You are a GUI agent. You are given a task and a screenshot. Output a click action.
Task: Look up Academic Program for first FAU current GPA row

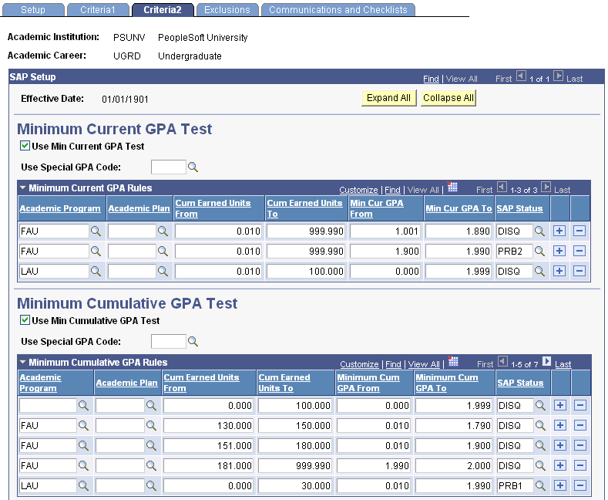click(96, 231)
